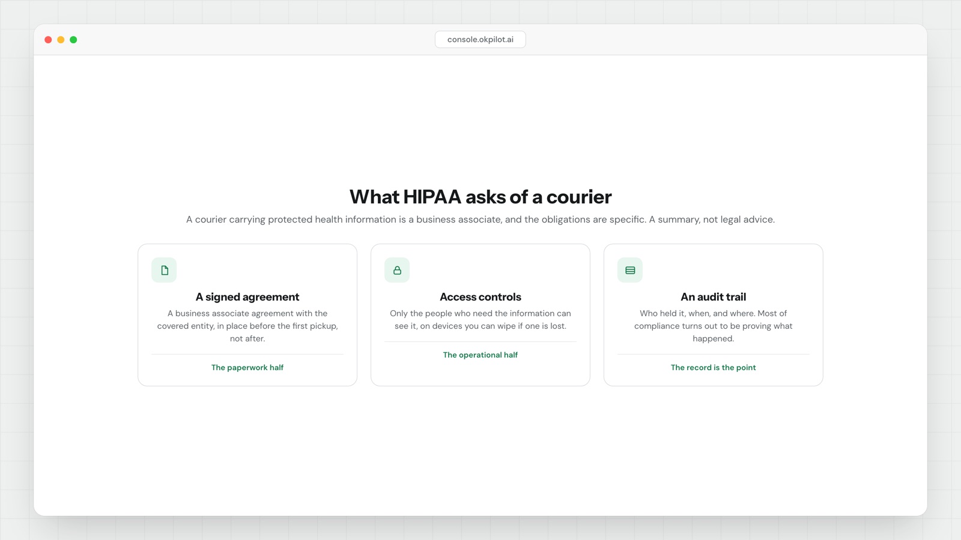Click the red close window button
Screen dimensions: 961x540
[x=48, y=40]
